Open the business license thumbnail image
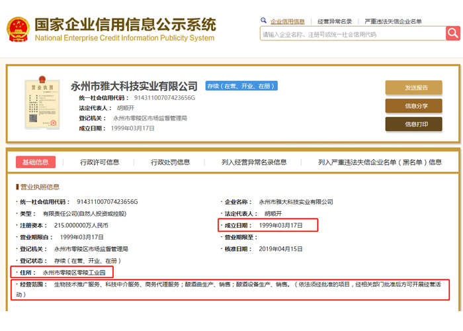This screenshot has width=463, height=331. click(42, 105)
